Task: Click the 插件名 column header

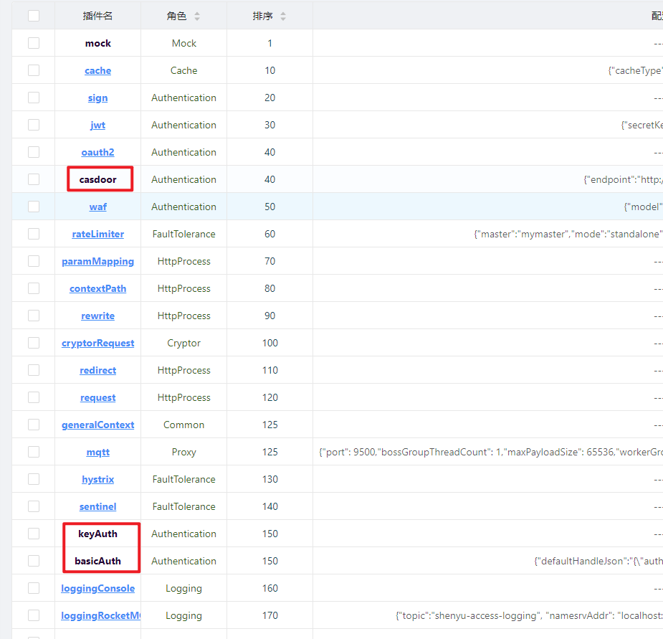Action: tap(97, 16)
